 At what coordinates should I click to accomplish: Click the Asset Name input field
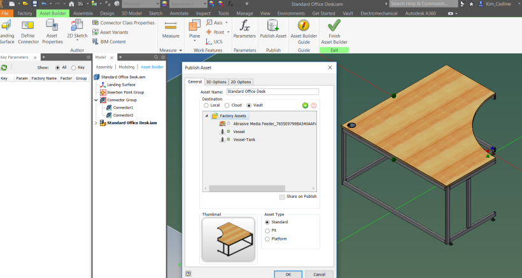272,92
